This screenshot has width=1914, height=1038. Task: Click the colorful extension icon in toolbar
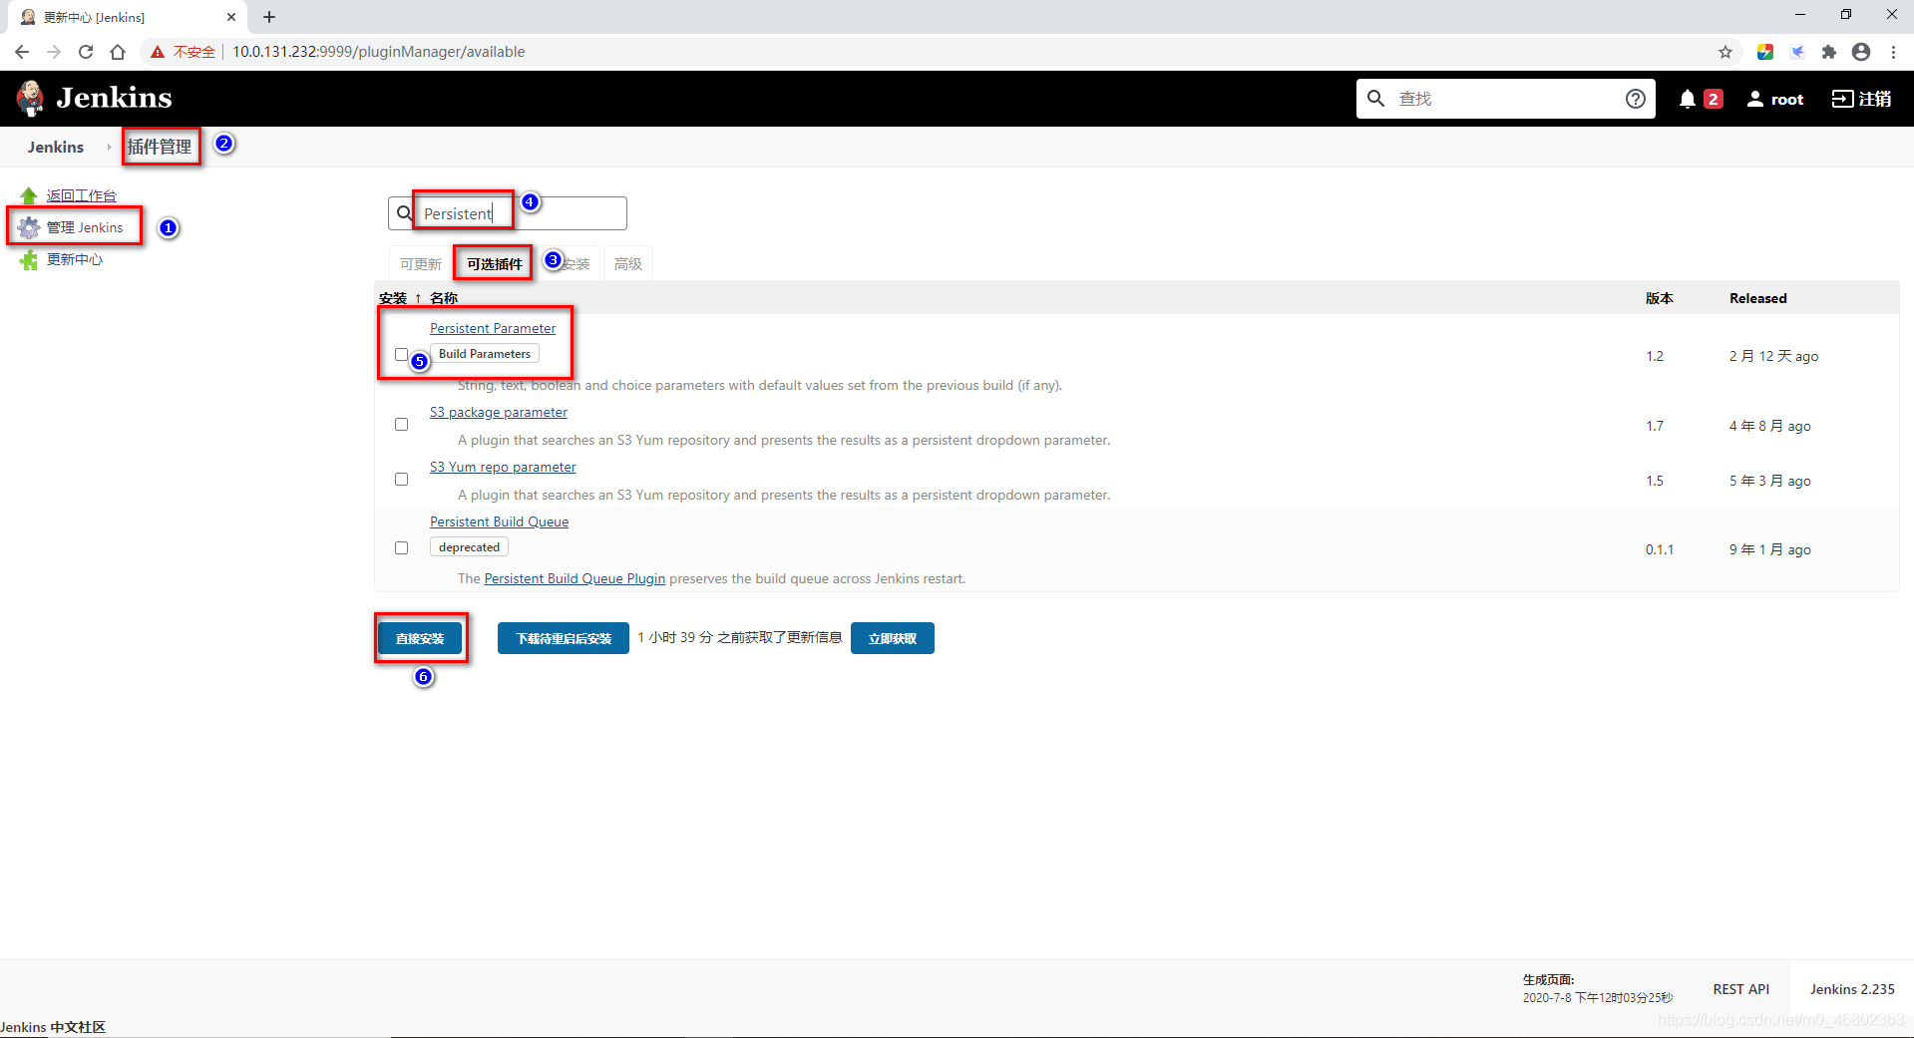coord(1765,52)
